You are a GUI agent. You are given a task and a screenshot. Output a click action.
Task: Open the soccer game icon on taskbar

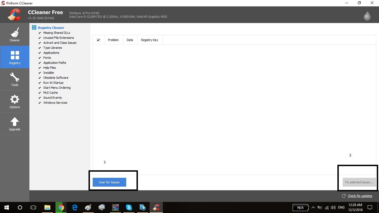[x=115, y=207]
